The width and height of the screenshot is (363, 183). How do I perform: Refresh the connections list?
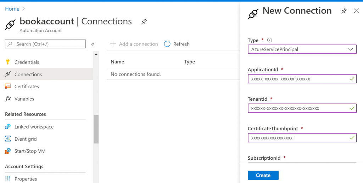pyautogui.click(x=177, y=44)
